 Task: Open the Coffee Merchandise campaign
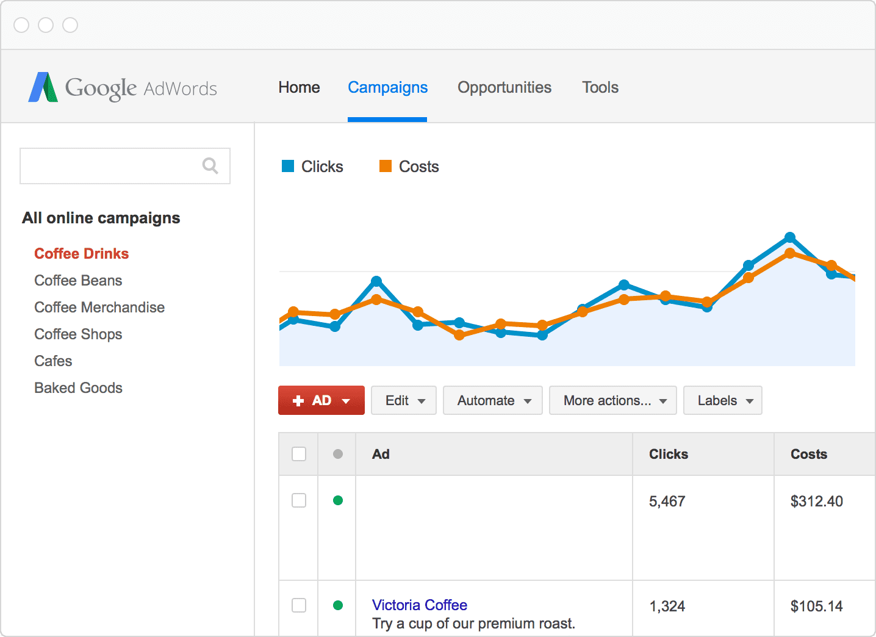tap(99, 308)
